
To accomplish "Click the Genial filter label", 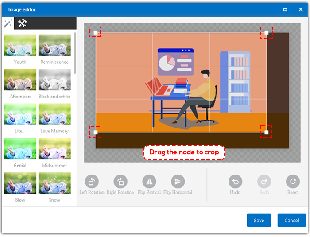I will (x=20, y=165).
